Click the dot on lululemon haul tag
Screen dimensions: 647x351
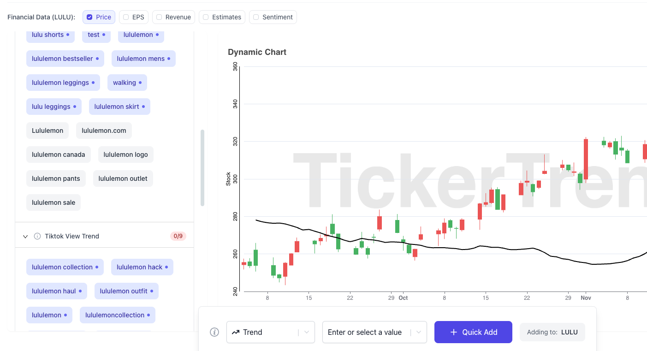point(80,291)
